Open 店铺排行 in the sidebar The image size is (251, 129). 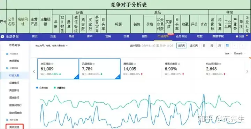[14, 83]
